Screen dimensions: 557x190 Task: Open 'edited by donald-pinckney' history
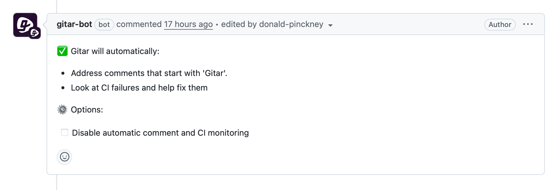point(272,24)
